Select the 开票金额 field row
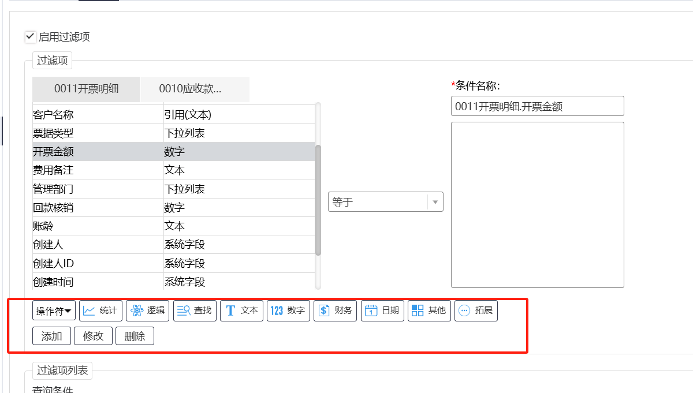693x393 pixels. click(x=173, y=152)
